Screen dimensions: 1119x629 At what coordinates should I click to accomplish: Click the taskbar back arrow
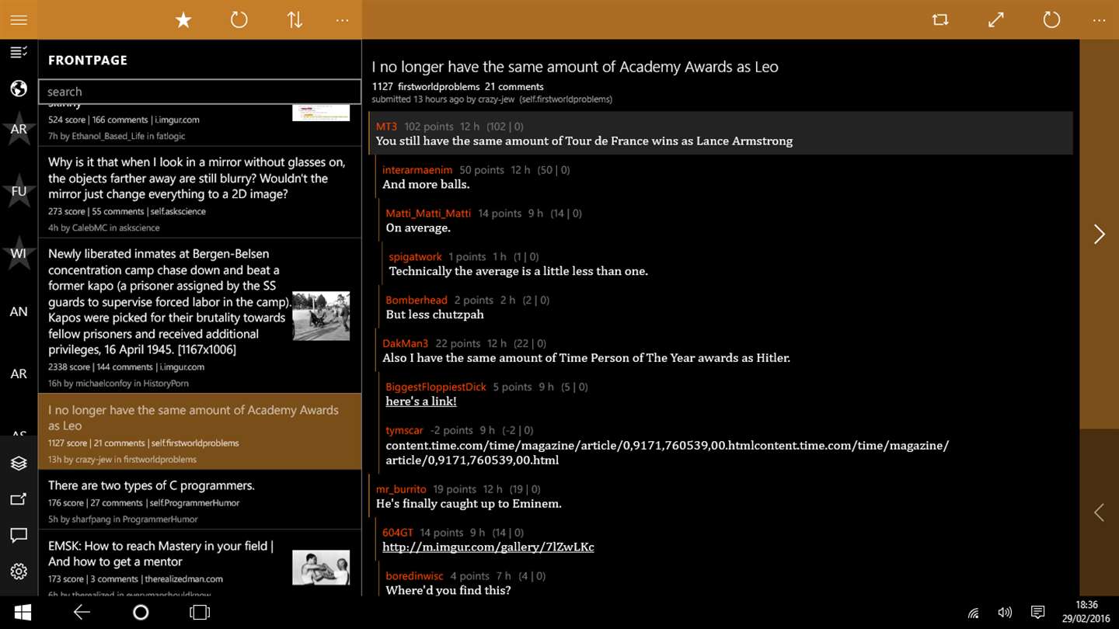pos(82,613)
